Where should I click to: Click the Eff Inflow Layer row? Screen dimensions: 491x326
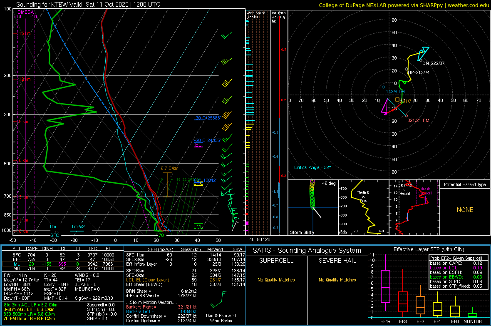click(x=186, y=264)
